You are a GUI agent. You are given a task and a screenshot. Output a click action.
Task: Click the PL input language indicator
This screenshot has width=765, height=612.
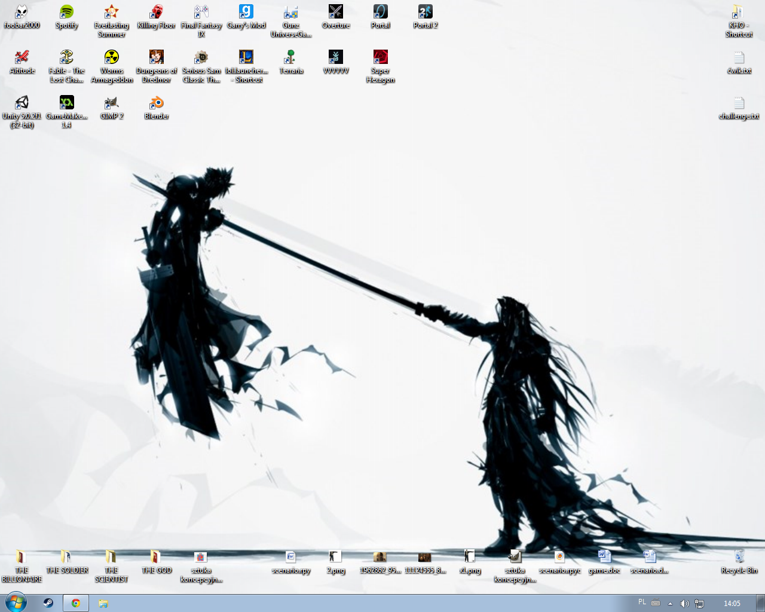click(642, 602)
